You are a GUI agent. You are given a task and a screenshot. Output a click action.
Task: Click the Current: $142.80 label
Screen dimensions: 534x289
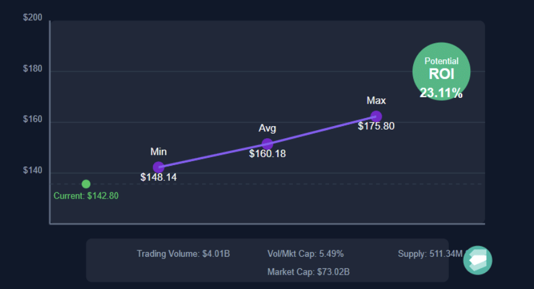(x=86, y=196)
